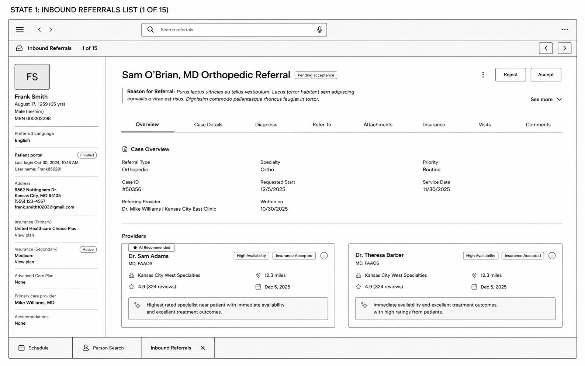Click the Active secondary insurance badge
The height and width of the screenshot is (366, 585).
(x=88, y=250)
